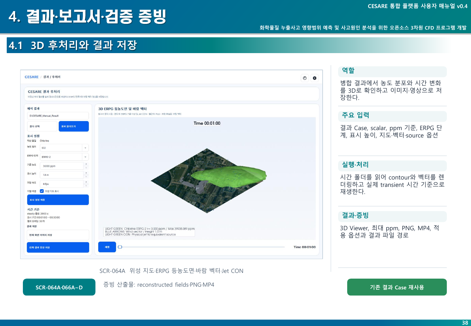Click the steady 종료: 2000 s text
This screenshot has width=471, height=326.
tap(38, 214)
